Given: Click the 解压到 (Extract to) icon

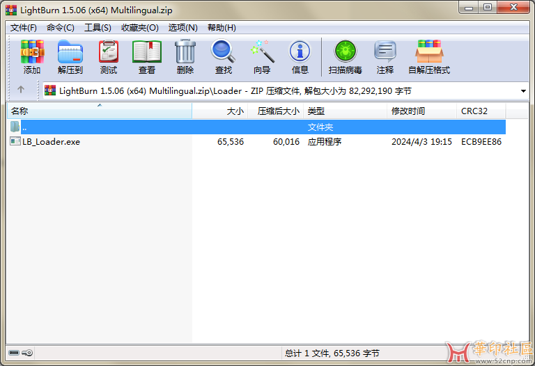Looking at the screenshot, I should (x=70, y=51).
